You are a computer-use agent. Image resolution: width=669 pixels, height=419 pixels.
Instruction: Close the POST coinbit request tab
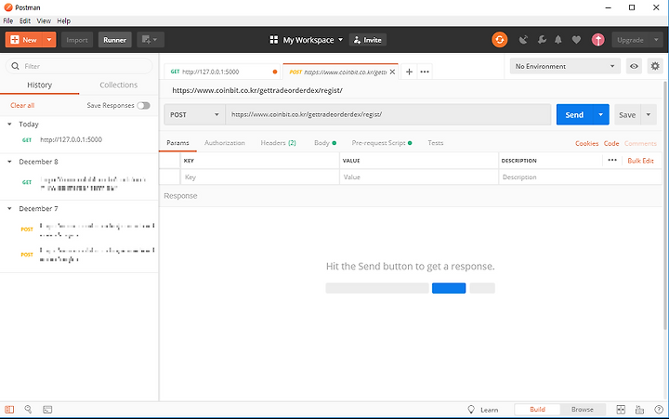tap(392, 72)
